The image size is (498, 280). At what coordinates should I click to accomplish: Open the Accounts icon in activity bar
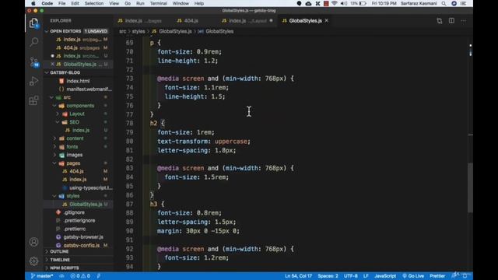click(33, 242)
